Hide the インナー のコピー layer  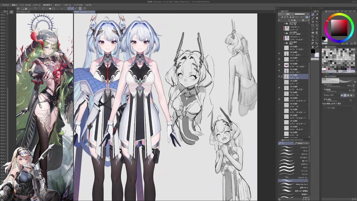coord(279,53)
